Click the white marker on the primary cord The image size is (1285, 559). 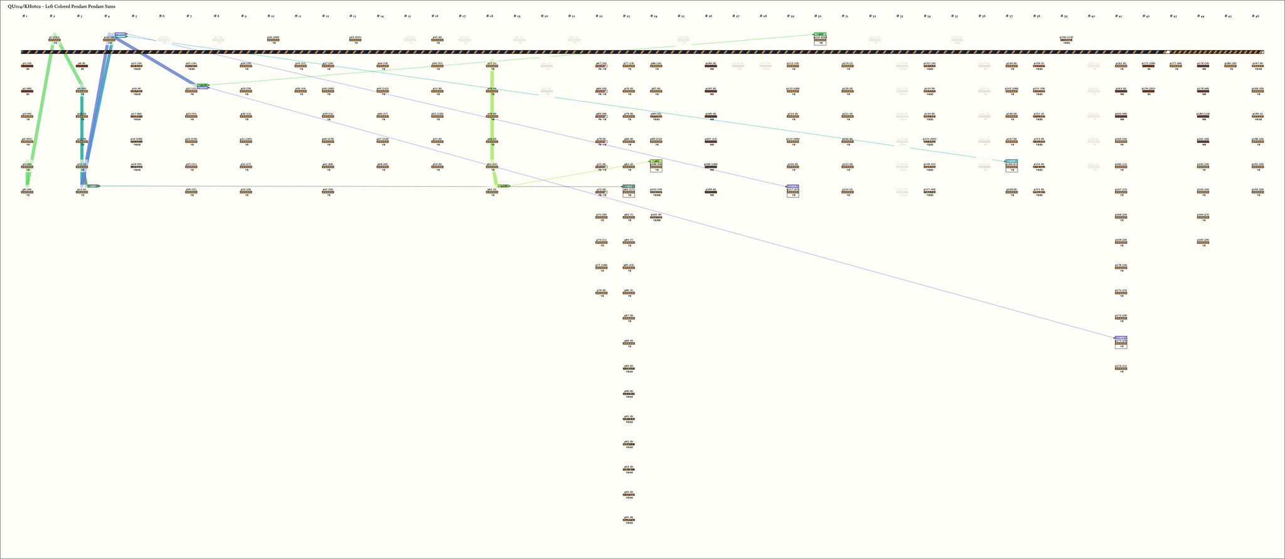point(1167,52)
